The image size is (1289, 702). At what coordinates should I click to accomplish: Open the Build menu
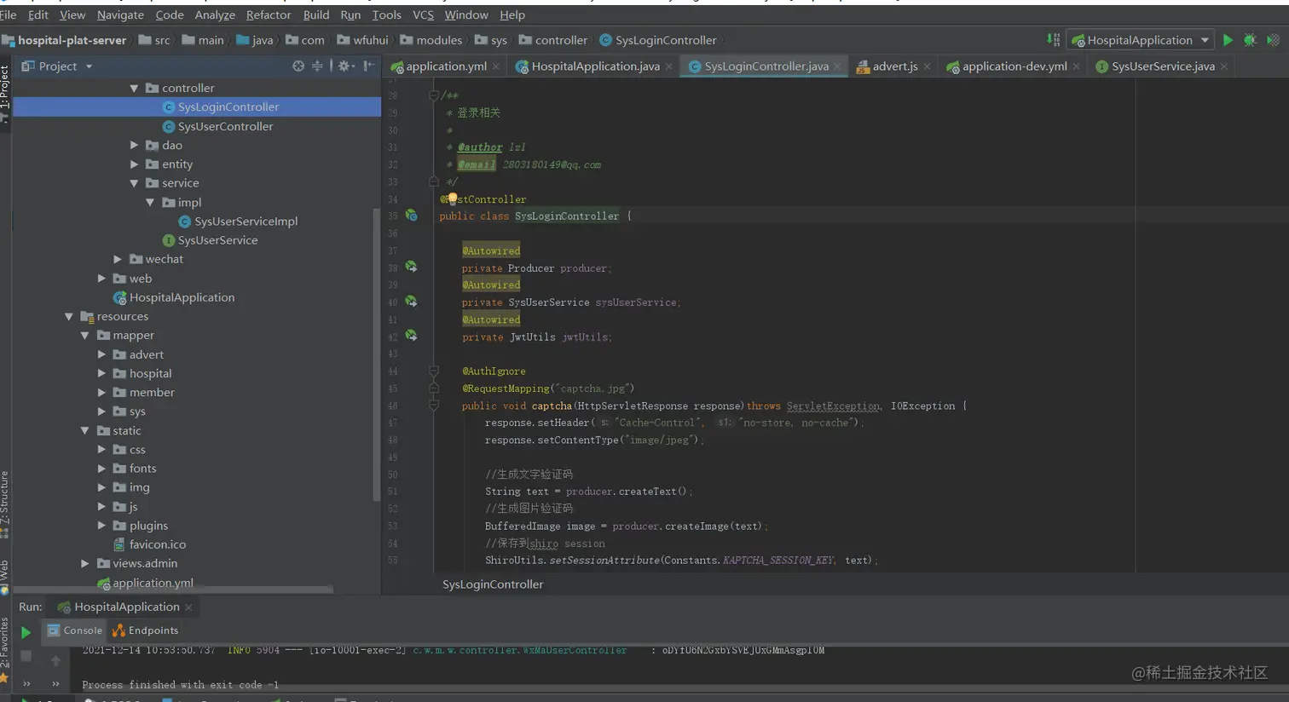pos(316,14)
